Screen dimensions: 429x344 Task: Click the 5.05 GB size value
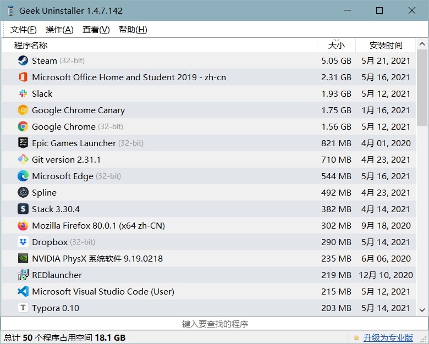pos(336,60)
